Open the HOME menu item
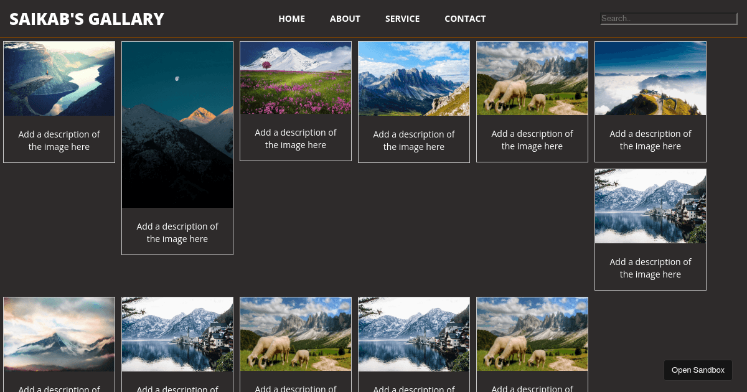The height and width of the screenshot is (392, 747). click(291, 19)
